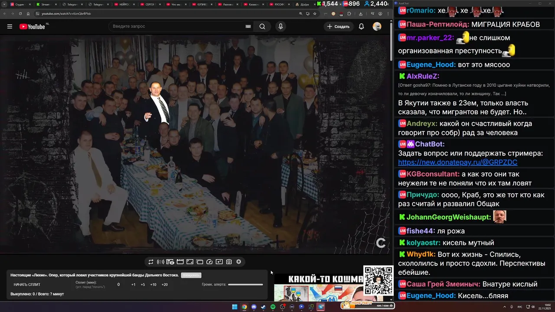Click username Andreyx in chat
The image size is (555, 312).
[x=422, y=123]
